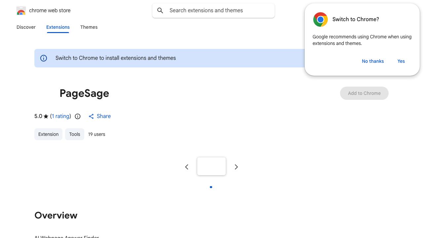423x238 pixels.
Task: Dismiss popup with No thanks
Action: pos(373,61)
